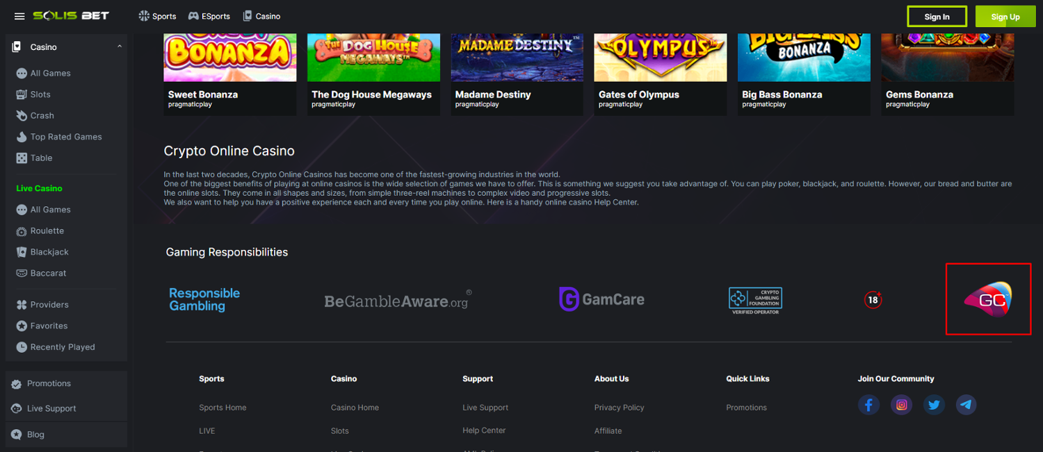This screenshot has height=452, width=1043.
Task: Click the Facebook community icon
Action: point(868,405)
